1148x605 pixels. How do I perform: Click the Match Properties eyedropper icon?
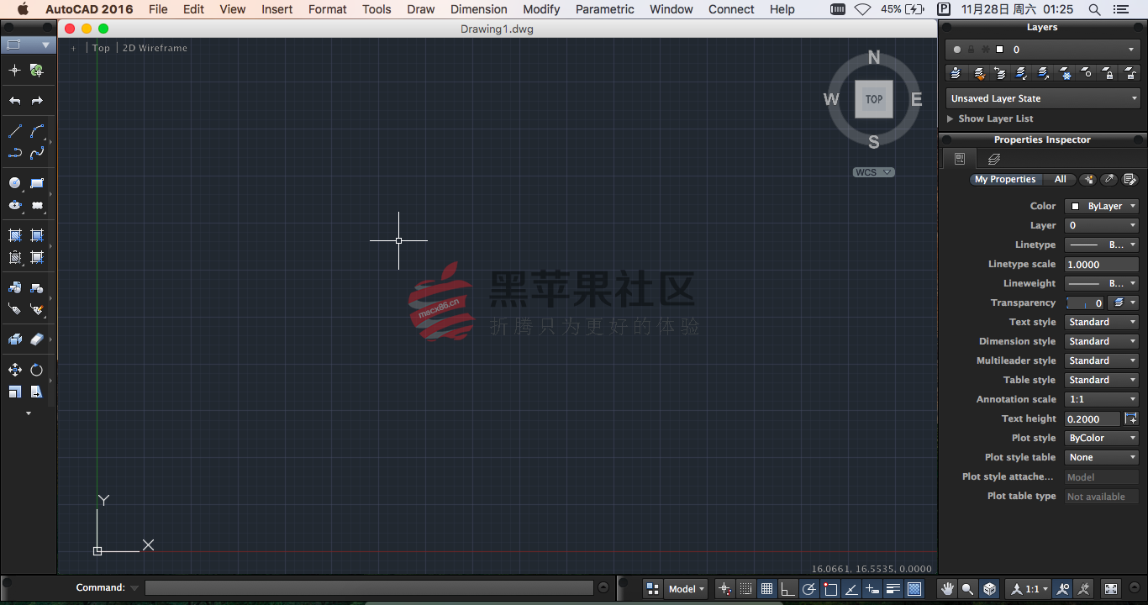coord(1109,179)
